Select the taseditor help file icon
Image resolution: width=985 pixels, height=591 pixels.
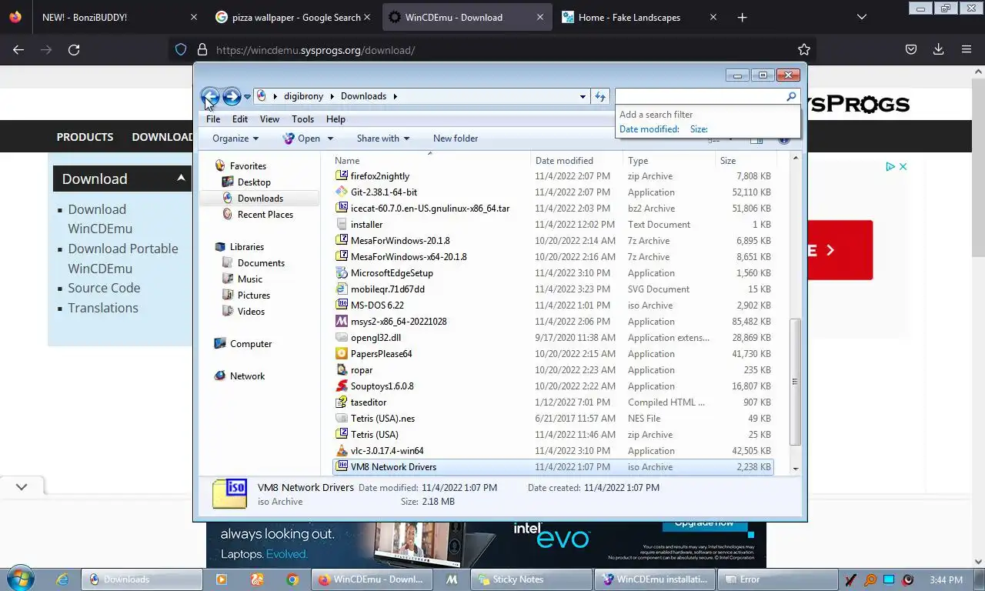342,402
